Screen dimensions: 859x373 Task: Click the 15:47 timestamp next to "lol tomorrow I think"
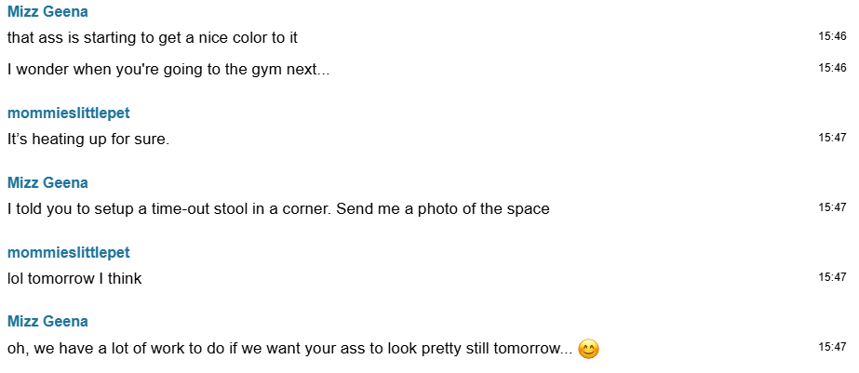[832, 277]
